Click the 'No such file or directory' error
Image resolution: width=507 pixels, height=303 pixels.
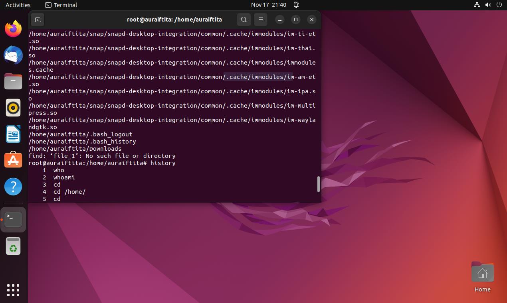click(131, 156)
